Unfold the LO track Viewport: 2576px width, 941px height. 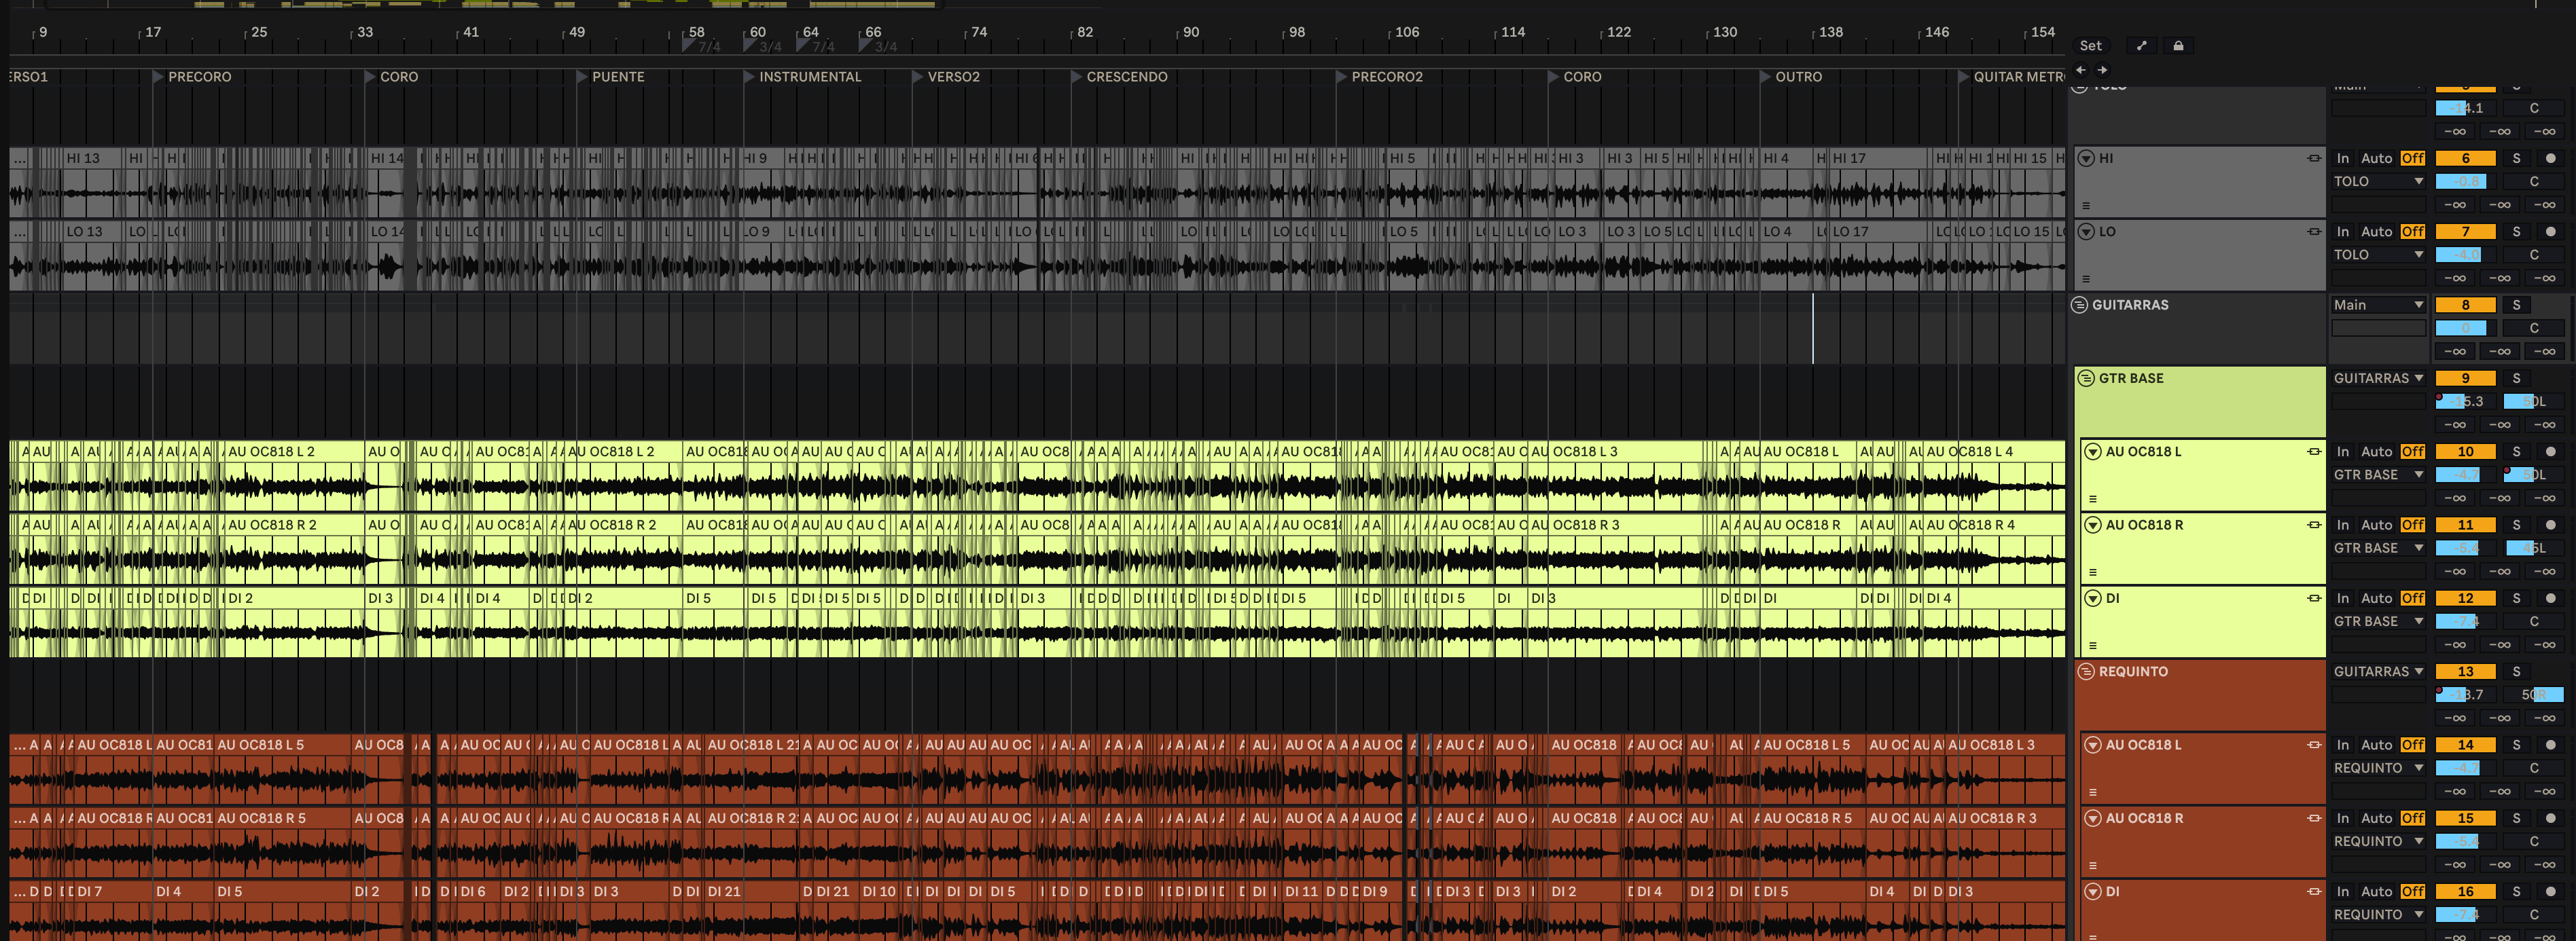pyautogui.click(x=2086, y=232)
